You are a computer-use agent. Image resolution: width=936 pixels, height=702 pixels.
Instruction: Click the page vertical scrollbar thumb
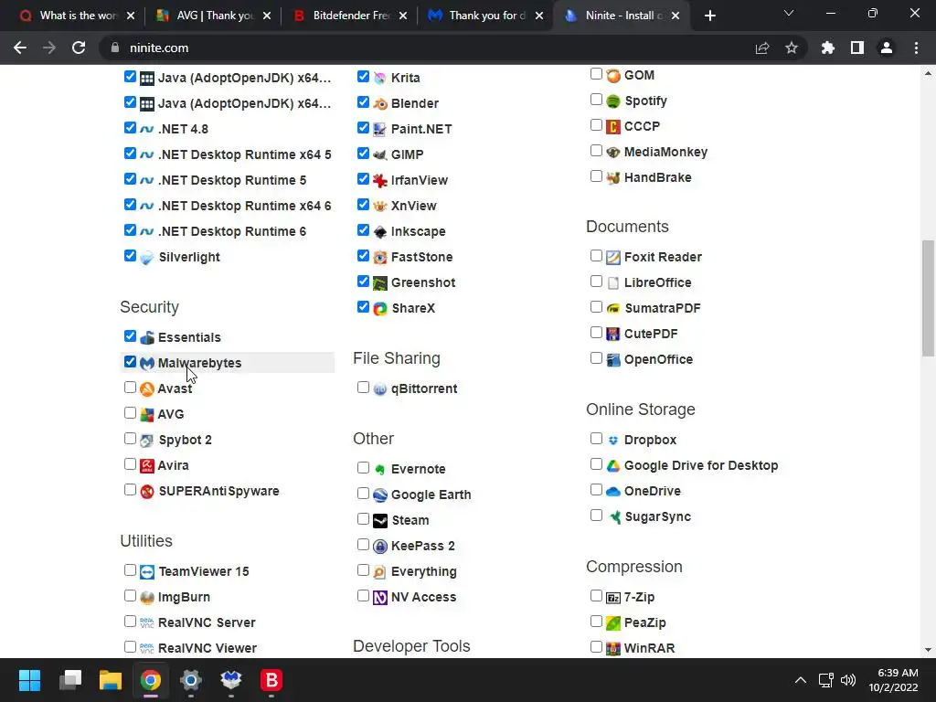928,299
